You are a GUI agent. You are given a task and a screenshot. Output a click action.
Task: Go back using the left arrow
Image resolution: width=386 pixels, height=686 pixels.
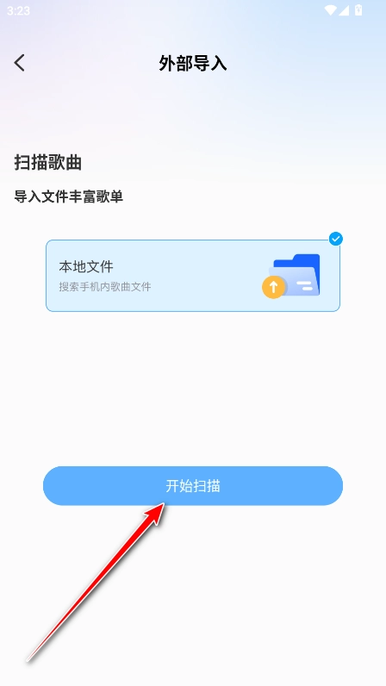[x=19, y=63]
